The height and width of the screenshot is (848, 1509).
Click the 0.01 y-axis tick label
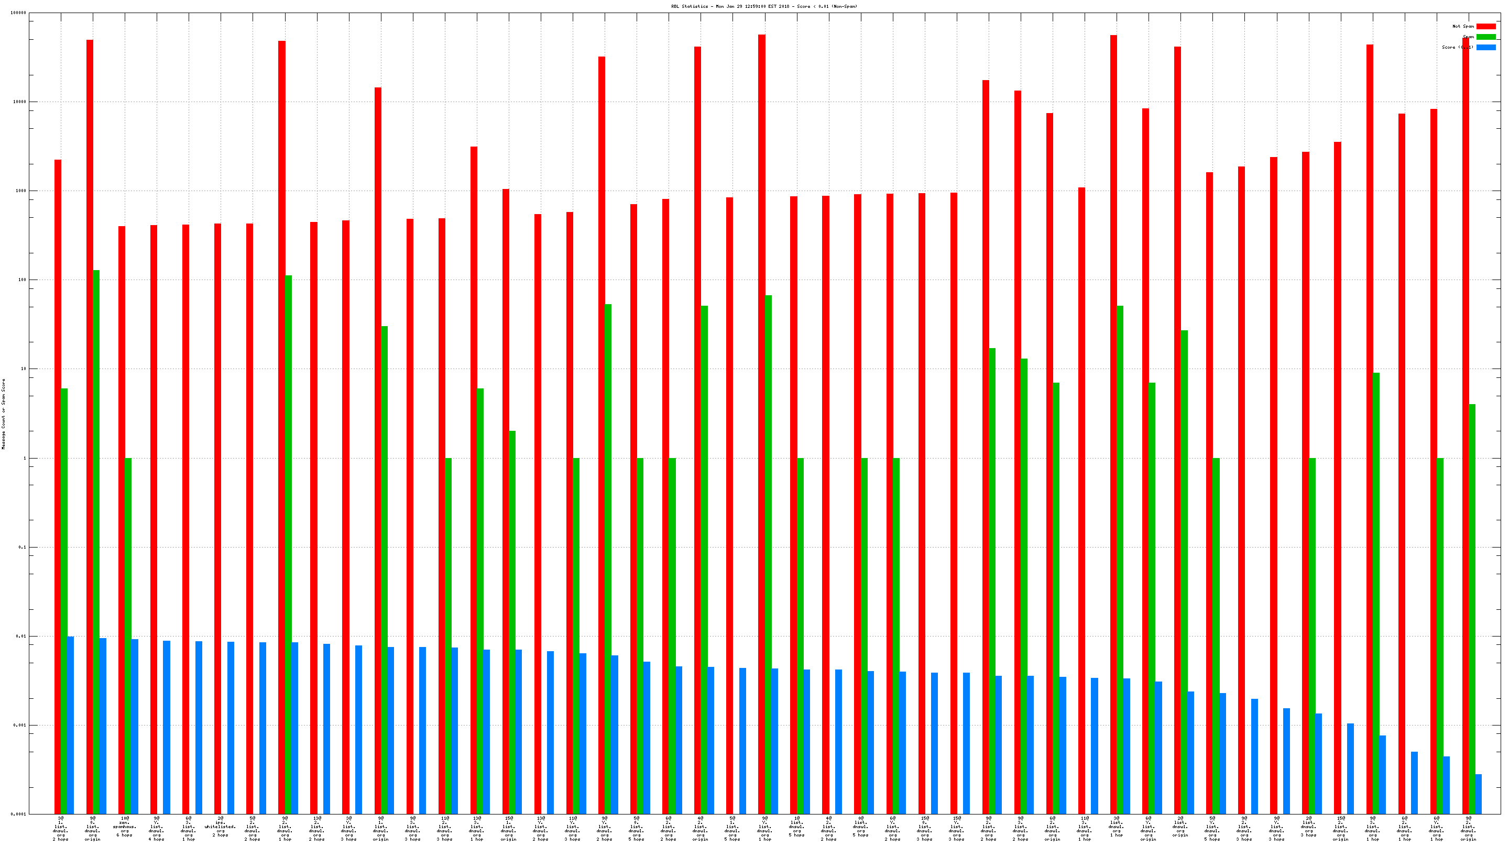tap(21, 636)
